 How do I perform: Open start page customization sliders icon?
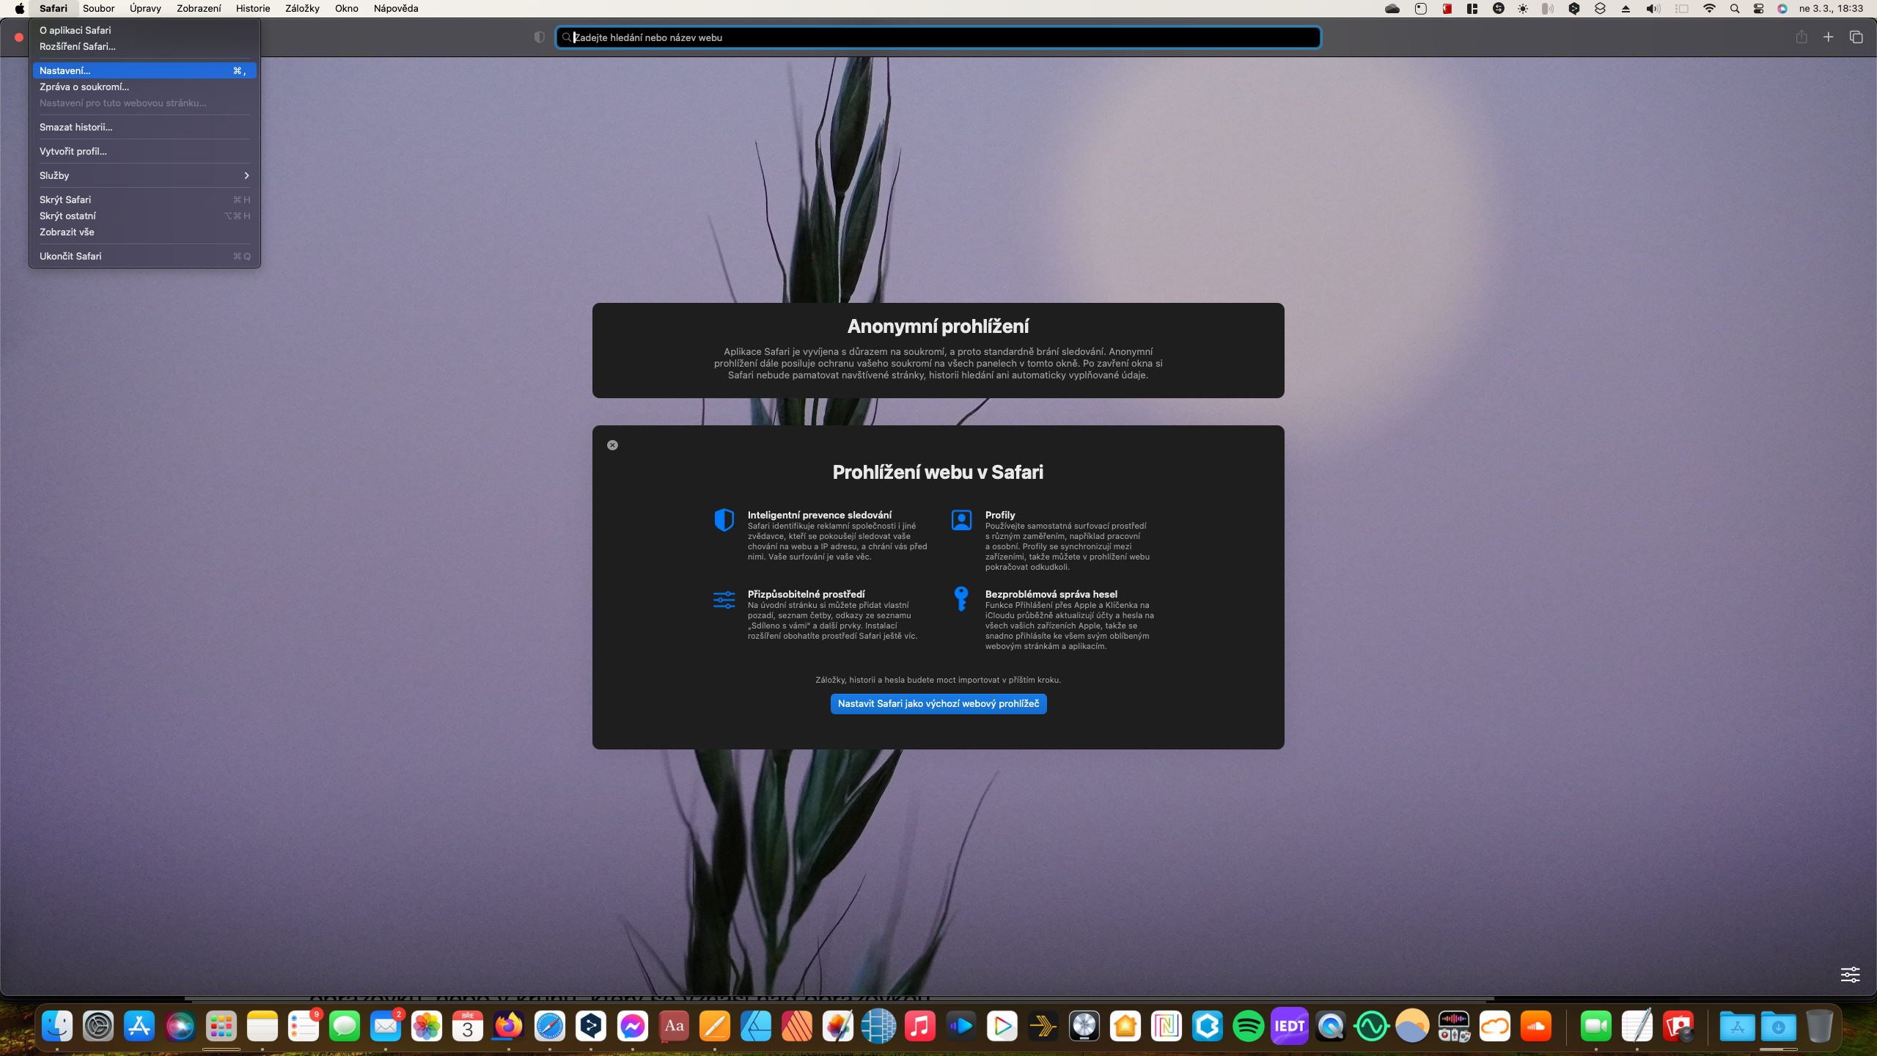[1850, 975]
